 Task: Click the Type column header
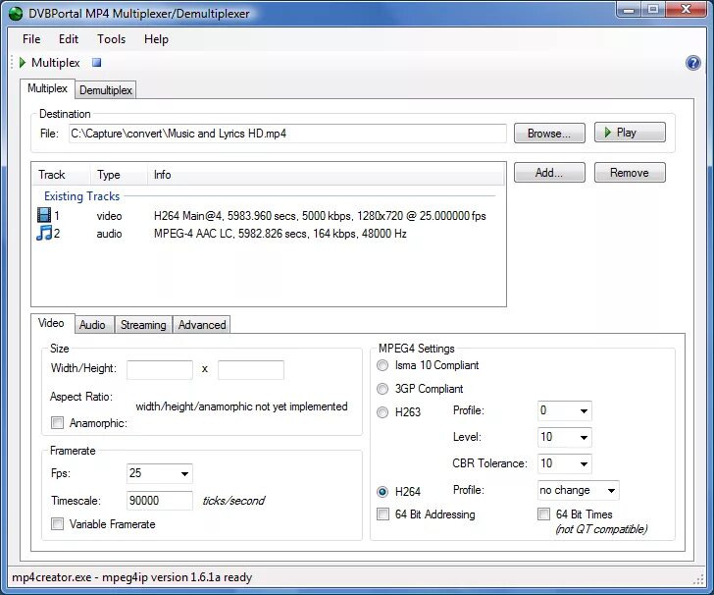point(119,175)
